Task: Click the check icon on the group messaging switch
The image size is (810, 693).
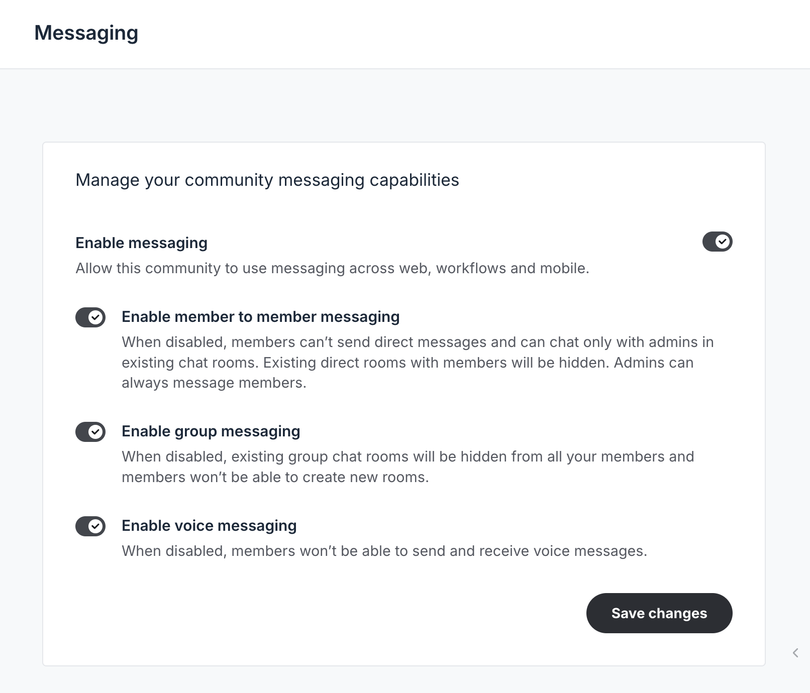Action: (95, 431)
